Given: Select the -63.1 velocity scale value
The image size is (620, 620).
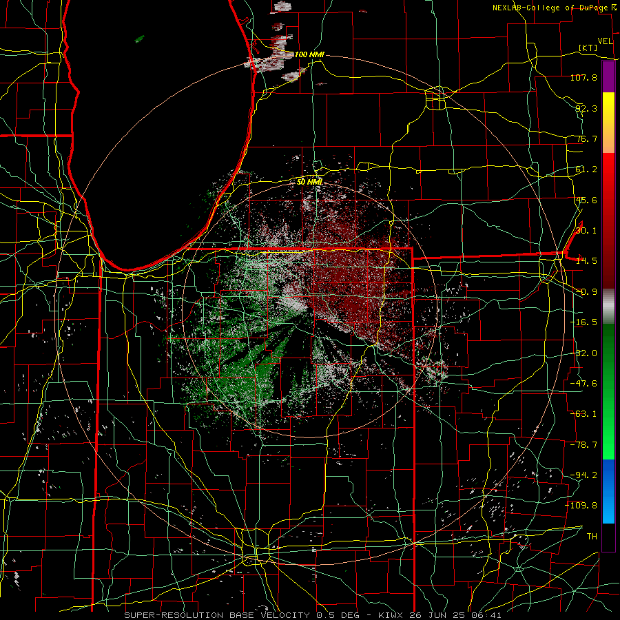Looking at the screenshot, I should pos(583,414).
